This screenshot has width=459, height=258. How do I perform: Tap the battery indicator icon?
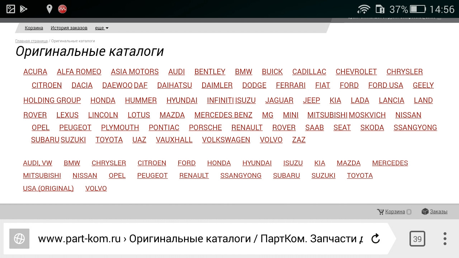click(x=417, y=9)
